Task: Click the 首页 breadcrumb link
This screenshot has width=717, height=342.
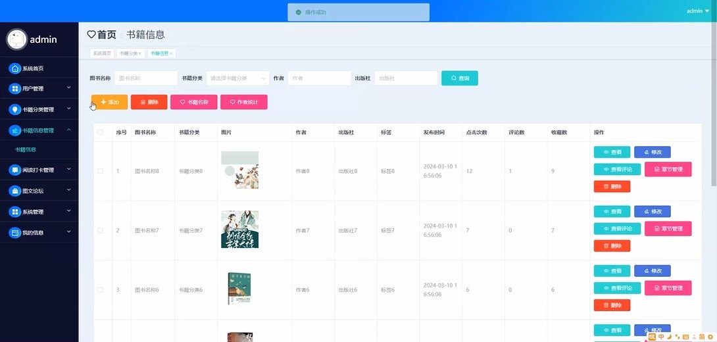Action: point(107,34)
